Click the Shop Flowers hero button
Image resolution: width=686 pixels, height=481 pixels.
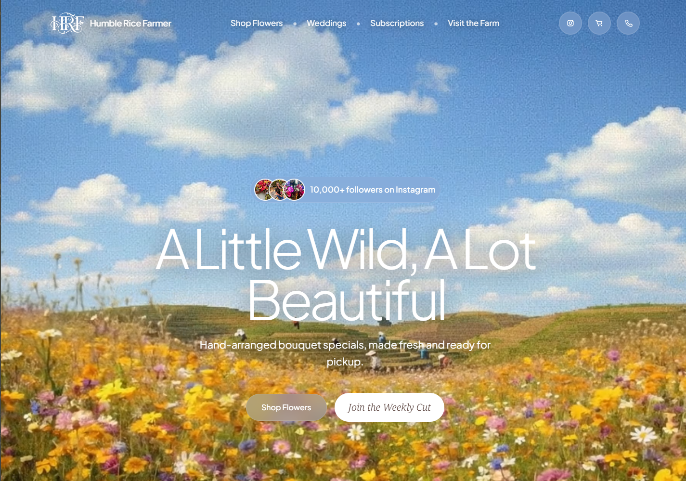click(x=286, y=407)
